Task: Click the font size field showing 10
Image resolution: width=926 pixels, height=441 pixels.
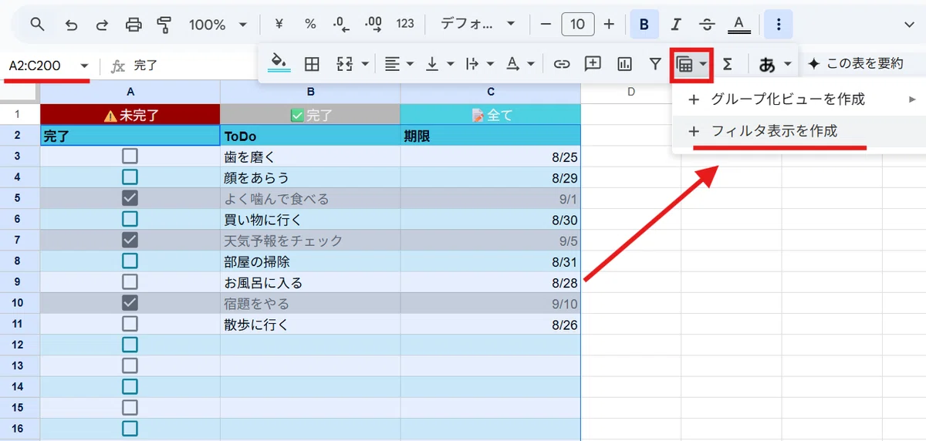Action: 577,25
